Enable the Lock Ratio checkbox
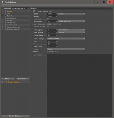The image size is (114, 118). point(48,19)
